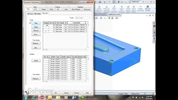The height and width of the screenshot is (100, 178).
Task: Select the 3/8 4 FLUTE BALL CRB EM row
Action: 65,27
